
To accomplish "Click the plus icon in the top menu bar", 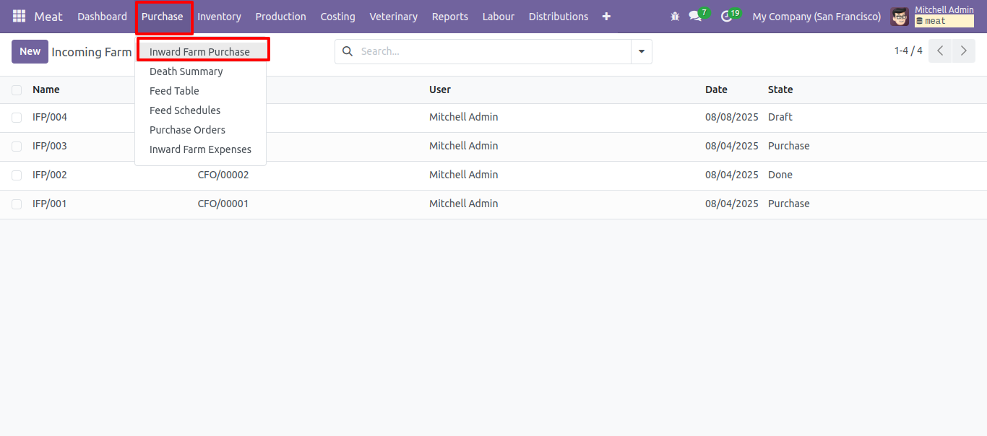I will tap(606, 16).
